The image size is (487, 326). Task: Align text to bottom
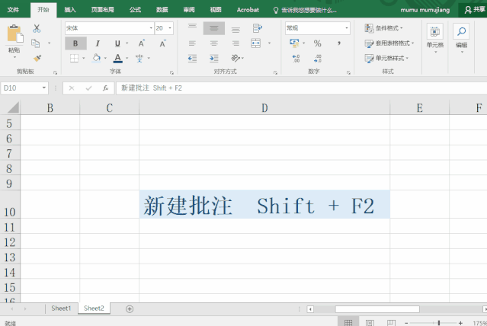coord(235,30)
